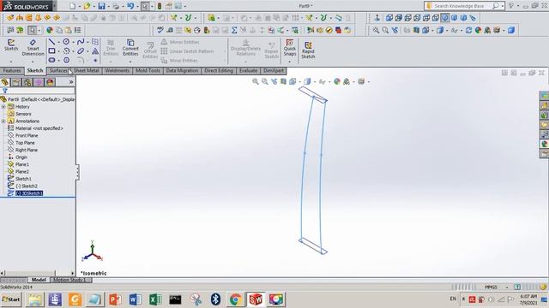The width and height of the screenshot is (549, 308).
Task: Open Excel from the taskbar
Action: click(155, 299)
